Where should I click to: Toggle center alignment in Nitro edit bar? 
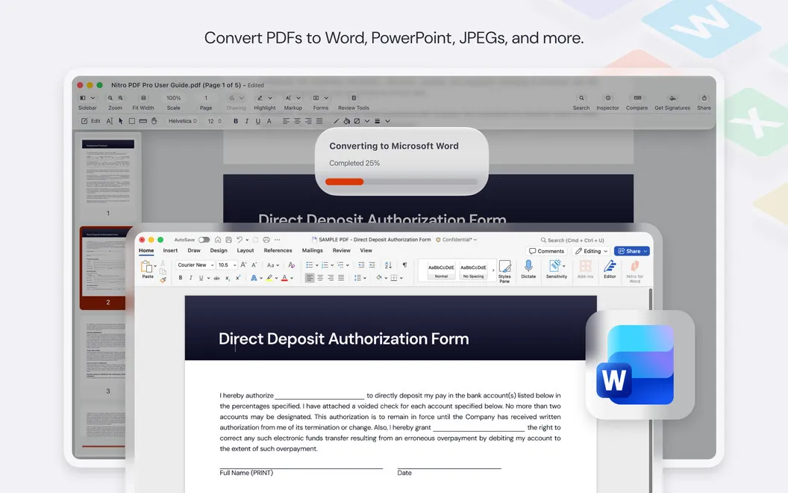pos(297,121)
